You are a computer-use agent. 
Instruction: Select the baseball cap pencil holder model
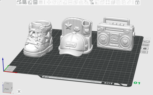[x=76, y=37]
